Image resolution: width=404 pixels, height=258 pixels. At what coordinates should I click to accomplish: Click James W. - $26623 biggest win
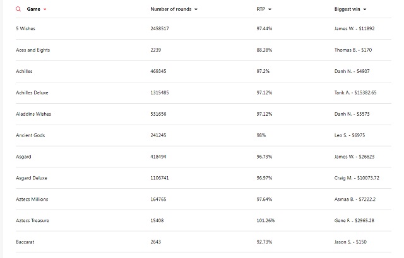click(354, 157)
